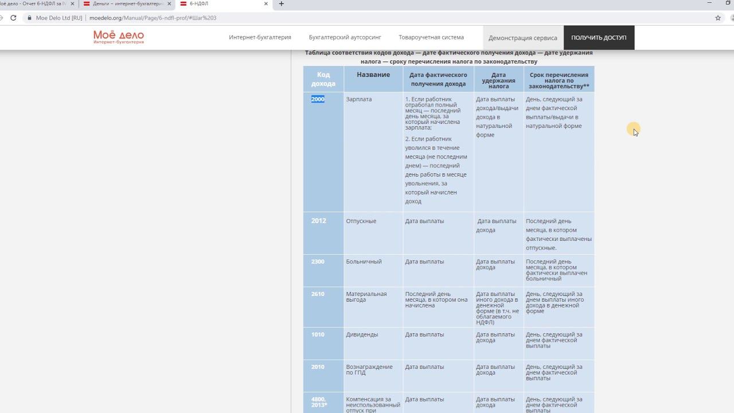Click the cell Дата выплаты иного дохода в денежной форме
The height and width of the screenshot is (413, 734).
[x=498, y=308]
